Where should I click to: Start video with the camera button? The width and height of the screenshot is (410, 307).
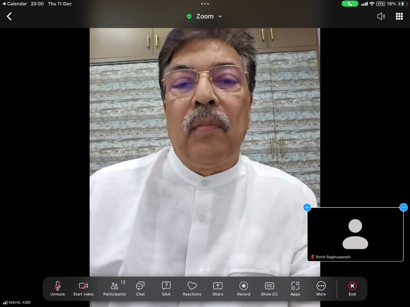coord(83,289)
